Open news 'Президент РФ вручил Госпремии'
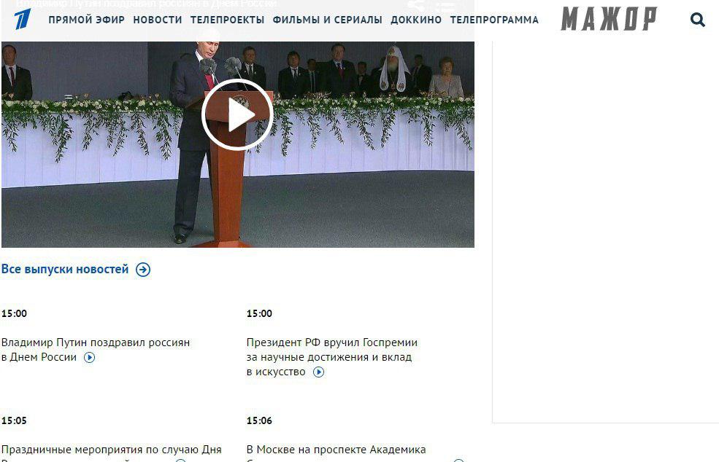This screenshot has width=719, height=462. 332,342
